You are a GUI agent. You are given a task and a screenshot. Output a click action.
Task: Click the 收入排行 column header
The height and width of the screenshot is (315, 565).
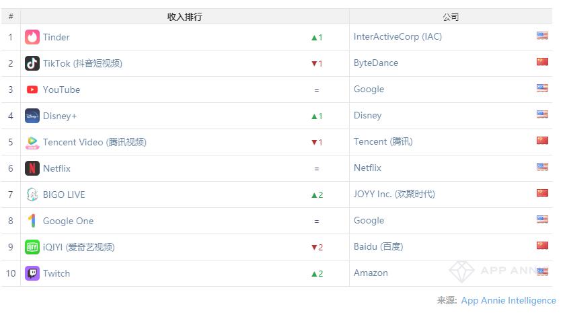click(x=184, y=17)
